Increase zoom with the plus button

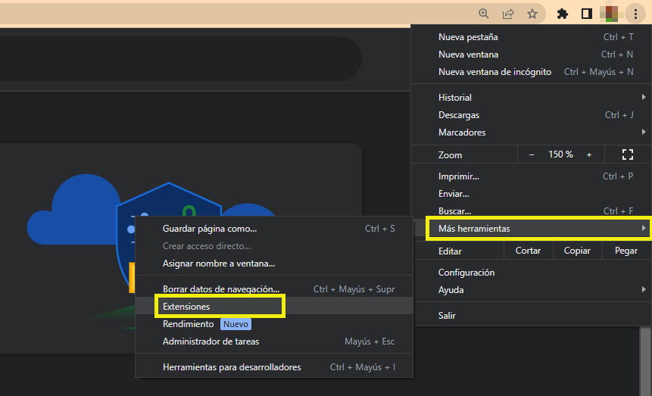(589, 154)
